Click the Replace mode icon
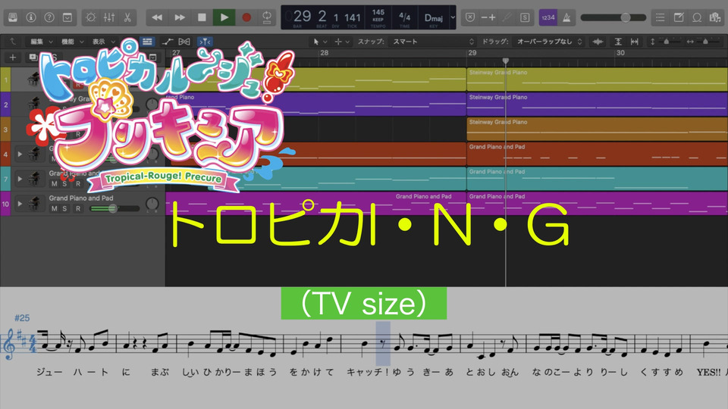Image resolution: width=728 pixels, height=409 pixels. (470, 17)
